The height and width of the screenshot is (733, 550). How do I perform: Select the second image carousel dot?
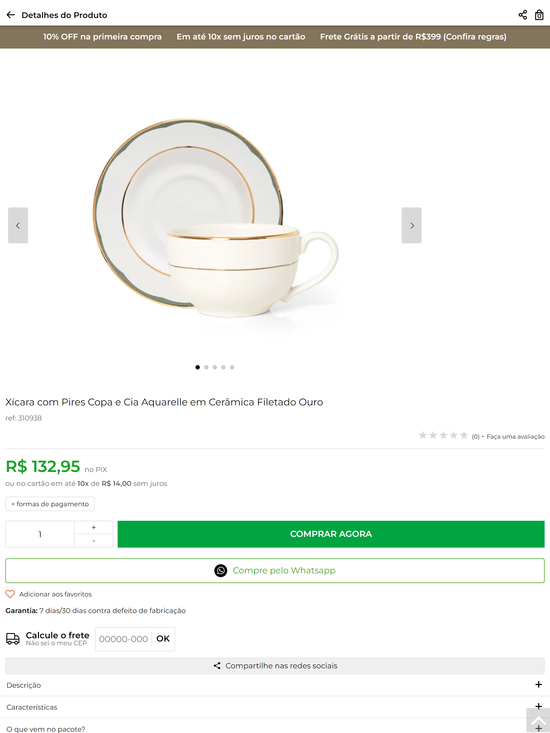point(206,367)
